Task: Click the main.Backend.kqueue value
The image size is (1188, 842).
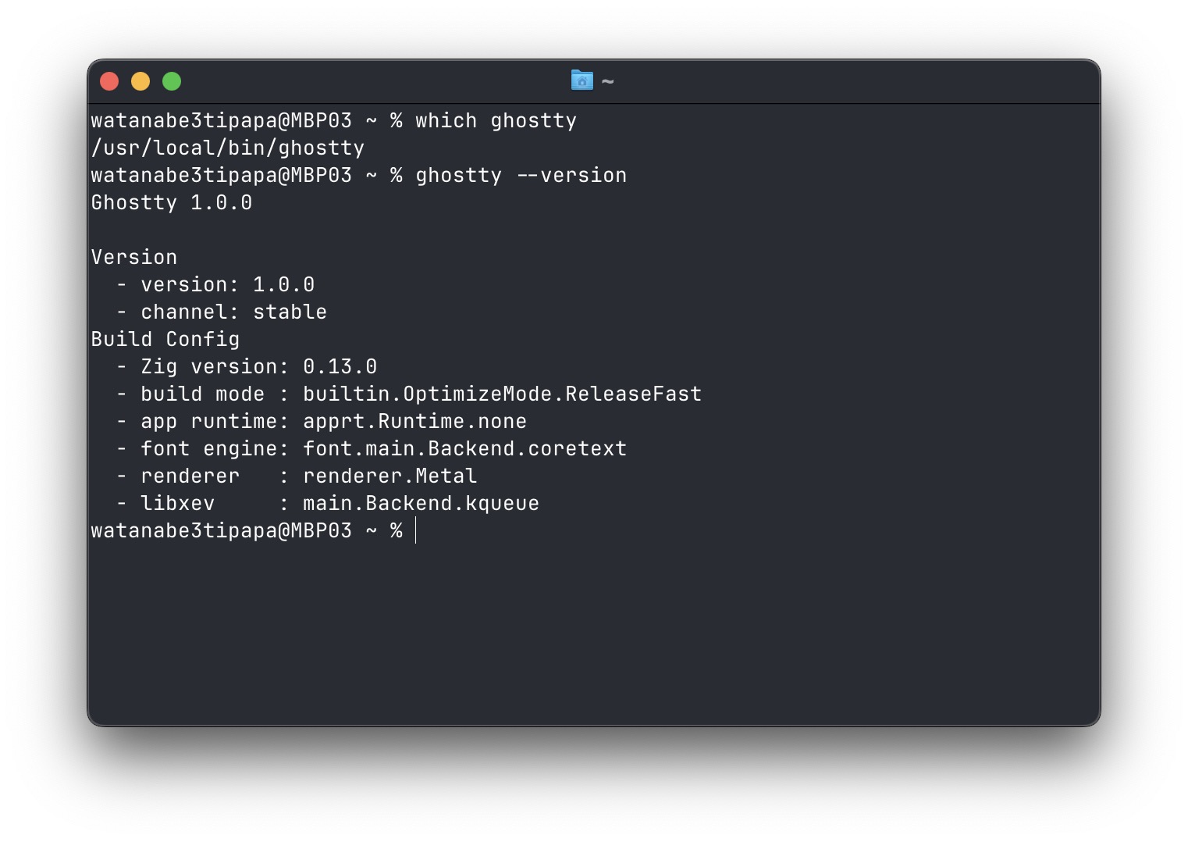Action: 421,504
